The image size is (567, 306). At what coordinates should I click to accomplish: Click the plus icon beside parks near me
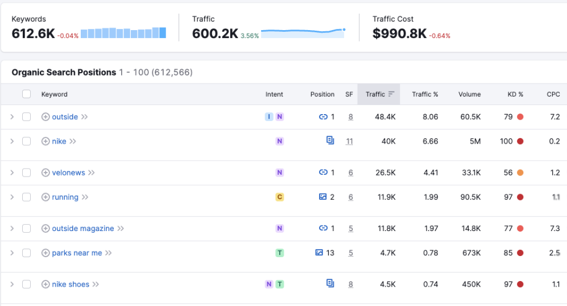(x=45, y=253)
